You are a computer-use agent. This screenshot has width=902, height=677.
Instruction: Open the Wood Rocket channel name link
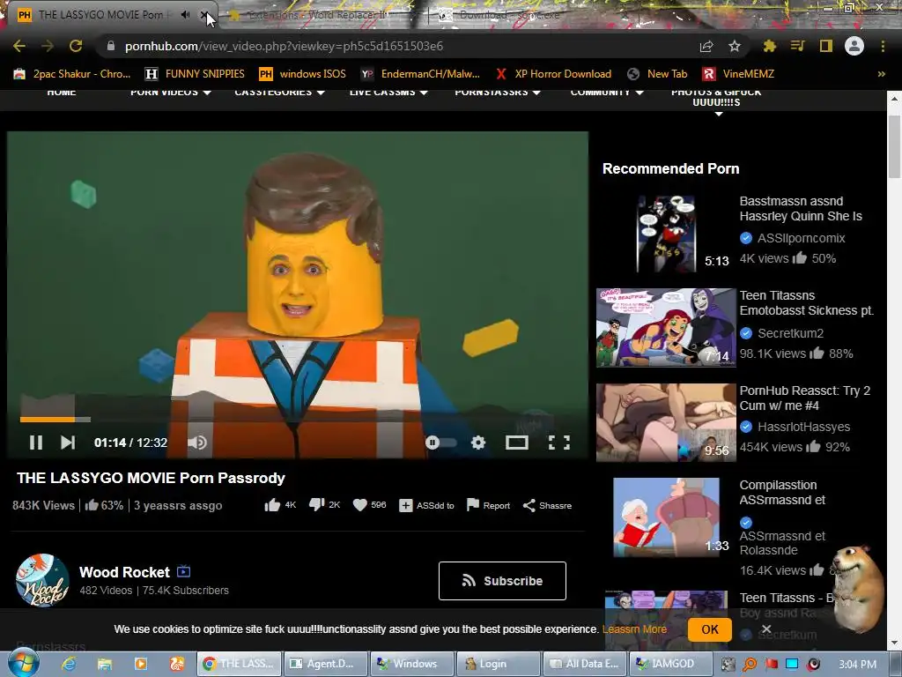tap(124, 572)
